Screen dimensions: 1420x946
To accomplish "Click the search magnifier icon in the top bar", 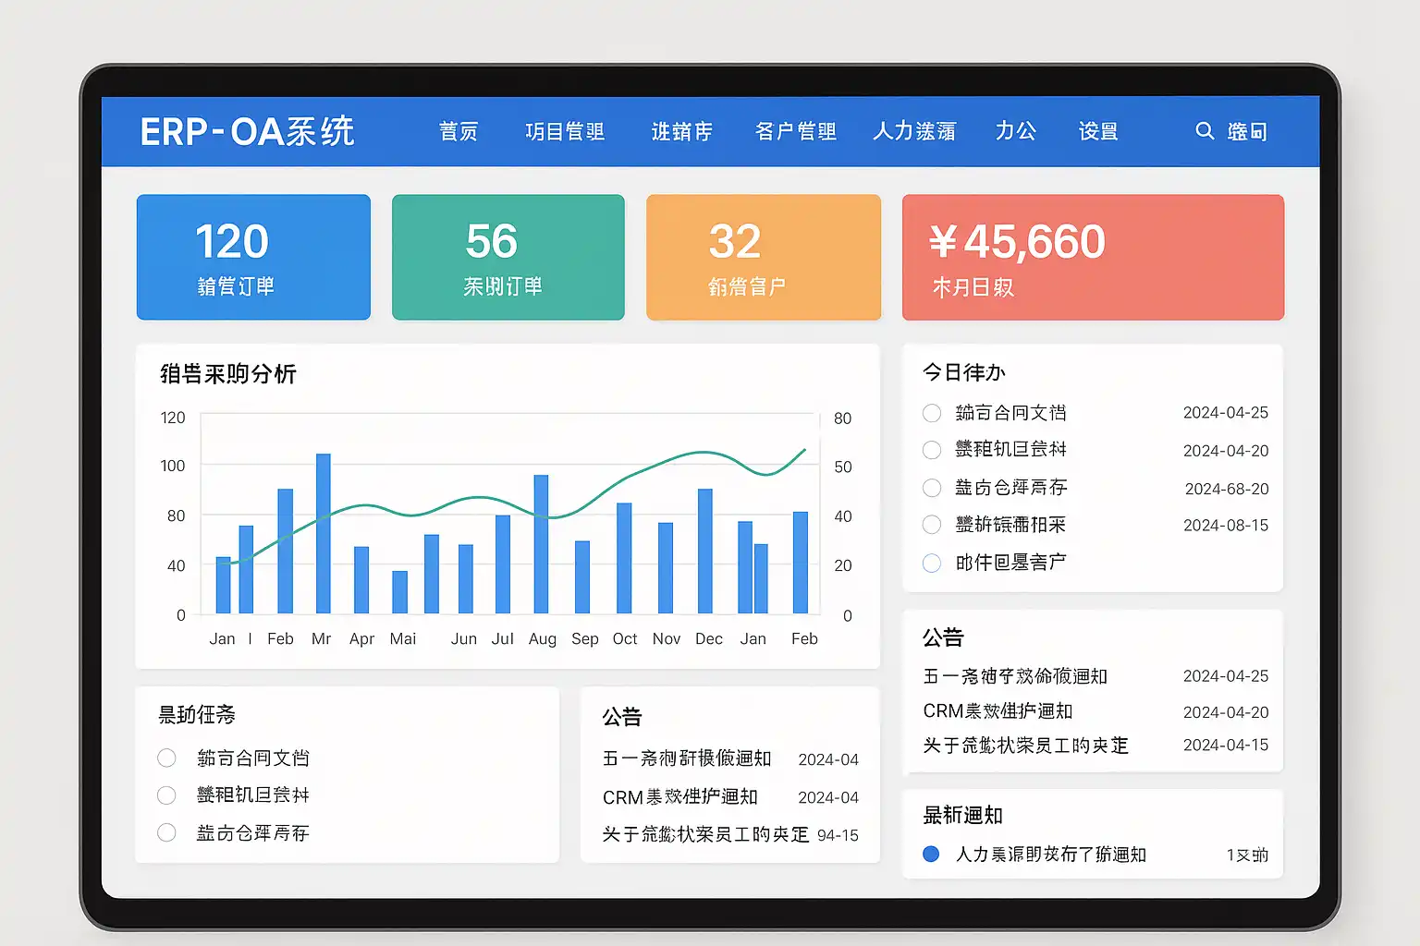I will 1204,131.
